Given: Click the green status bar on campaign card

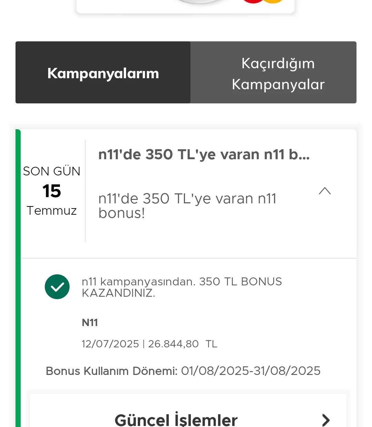Looking at the screenshot, I should click(18, 276).
